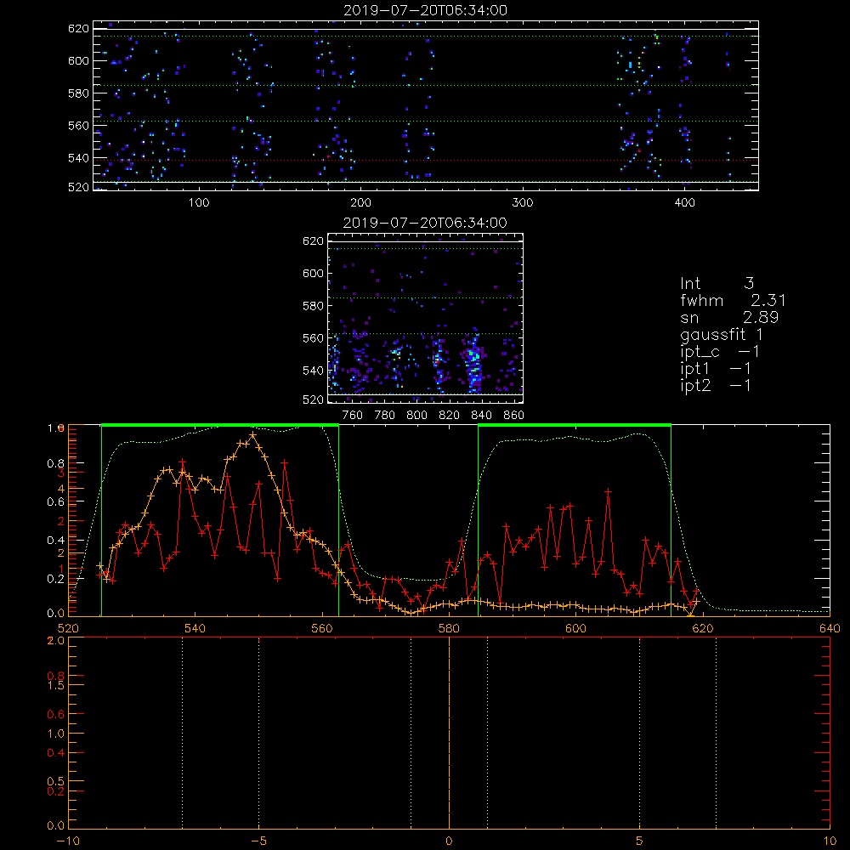The width and height of the screenshot is (850, 850).
Task: Click the red dotted horizontal line in top plot
Action: coord(426,160)
